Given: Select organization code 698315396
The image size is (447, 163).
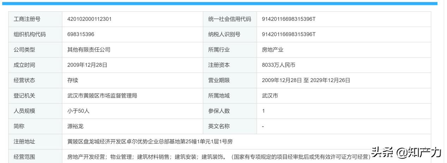Looking at the screenshot, I should pyautogui.click(x=80, y=34).
